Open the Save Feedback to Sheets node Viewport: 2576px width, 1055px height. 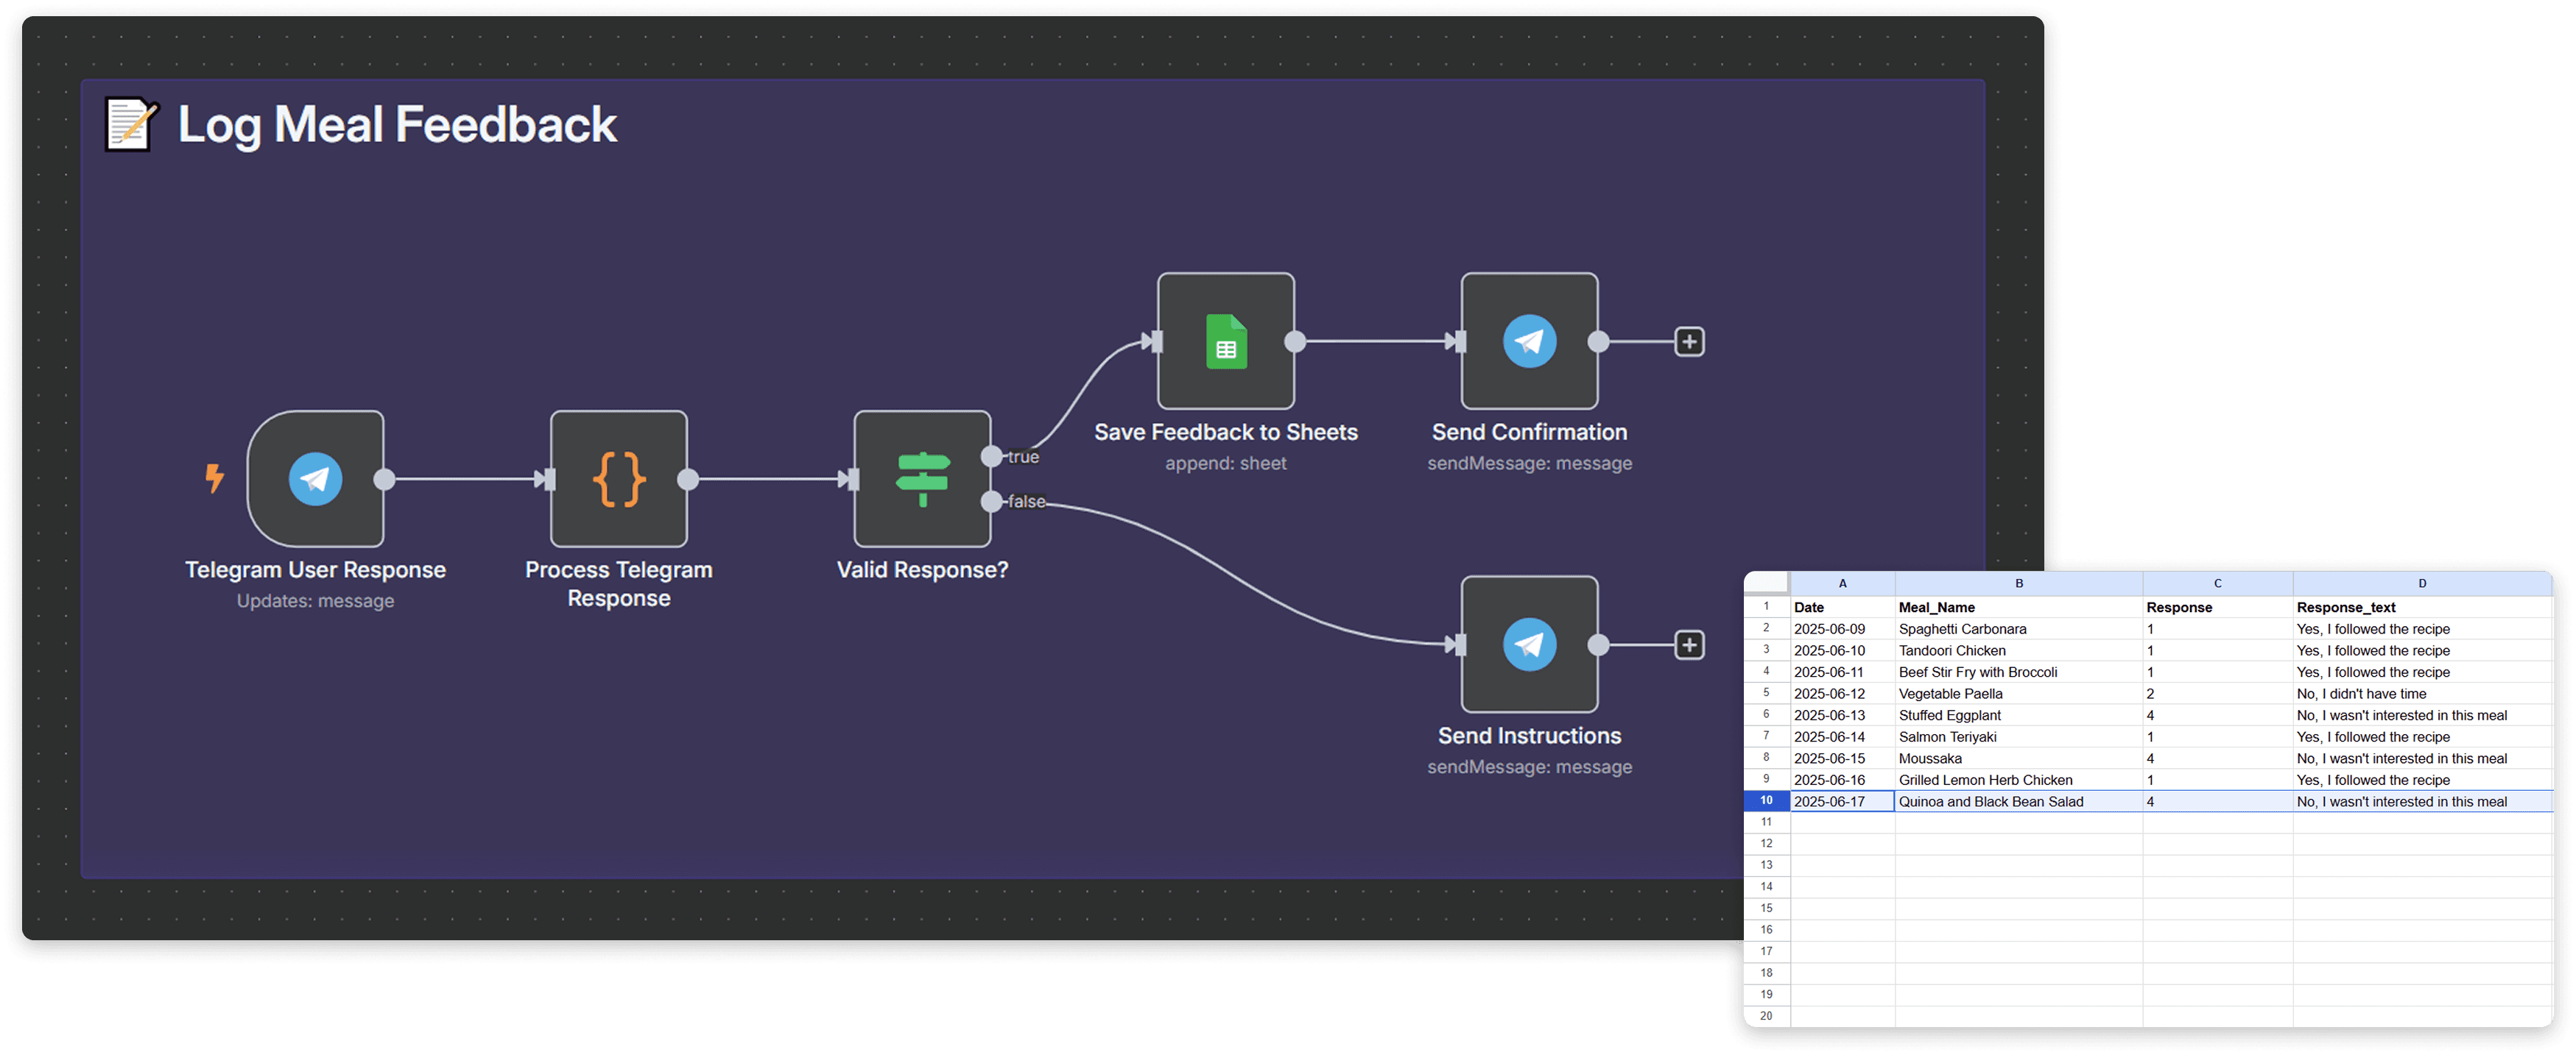pyautogui.click(x=1226, y=341)
